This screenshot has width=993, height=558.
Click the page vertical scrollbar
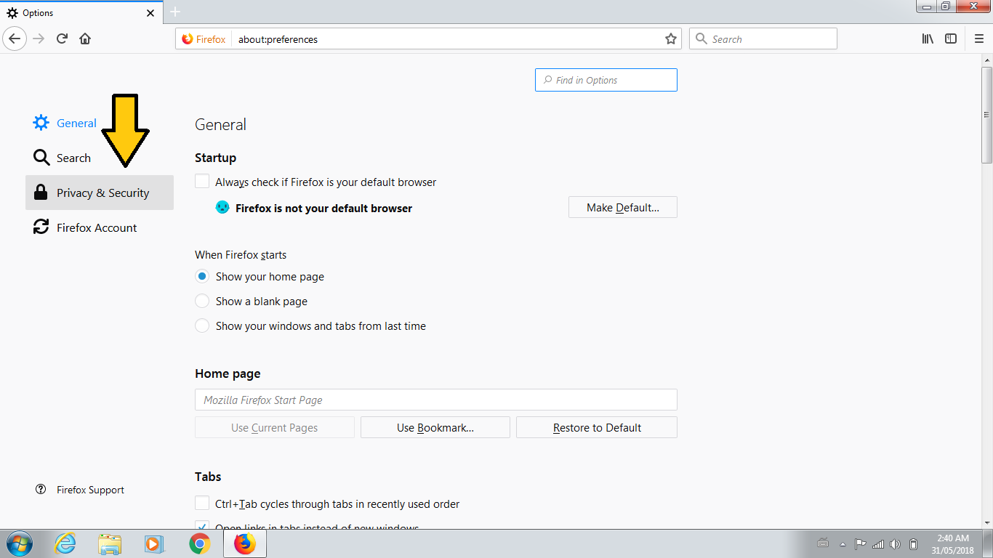[x=986, y=115]
